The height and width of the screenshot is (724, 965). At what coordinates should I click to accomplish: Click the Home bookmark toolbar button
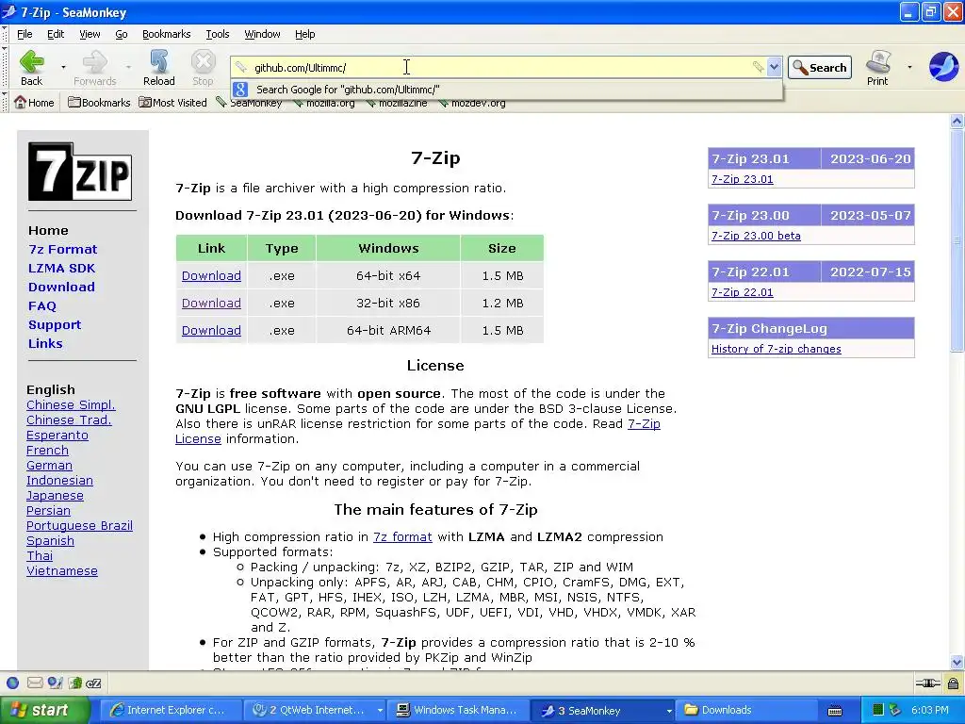35,102
